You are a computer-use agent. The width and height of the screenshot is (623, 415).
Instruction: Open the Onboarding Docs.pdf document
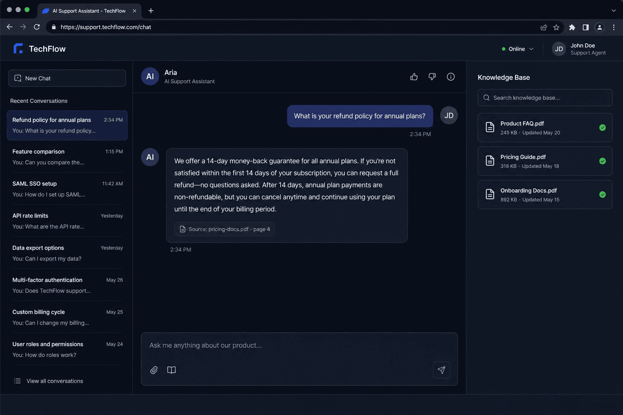[x=545, y=195]
